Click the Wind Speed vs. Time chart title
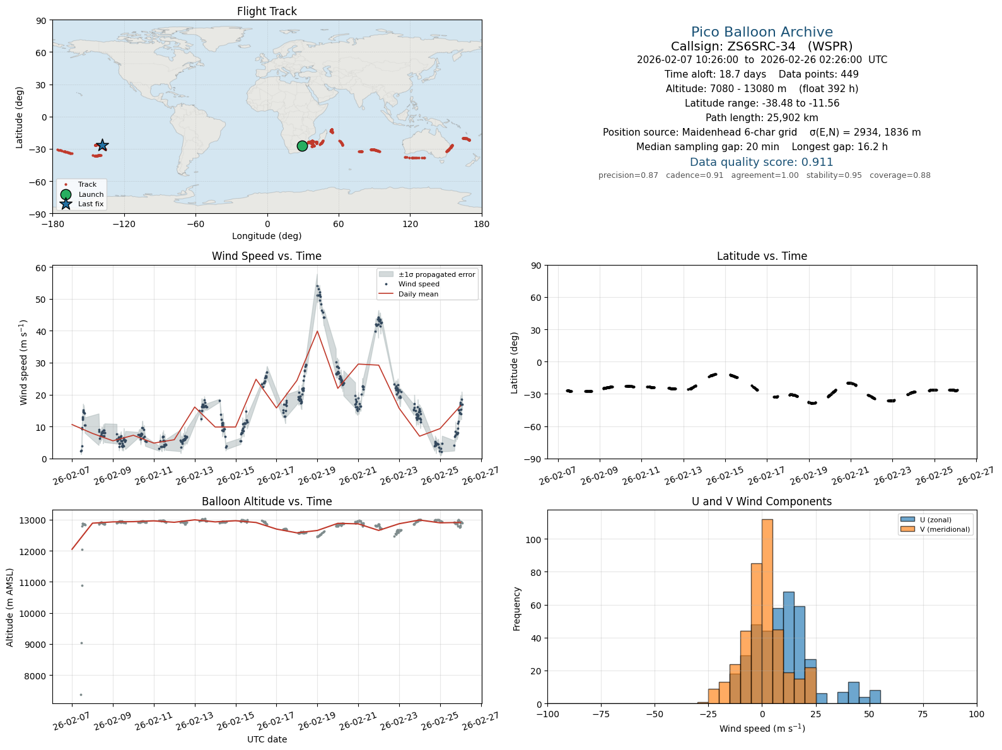Viewport: 1002px width, 750px height. point(267,256)
